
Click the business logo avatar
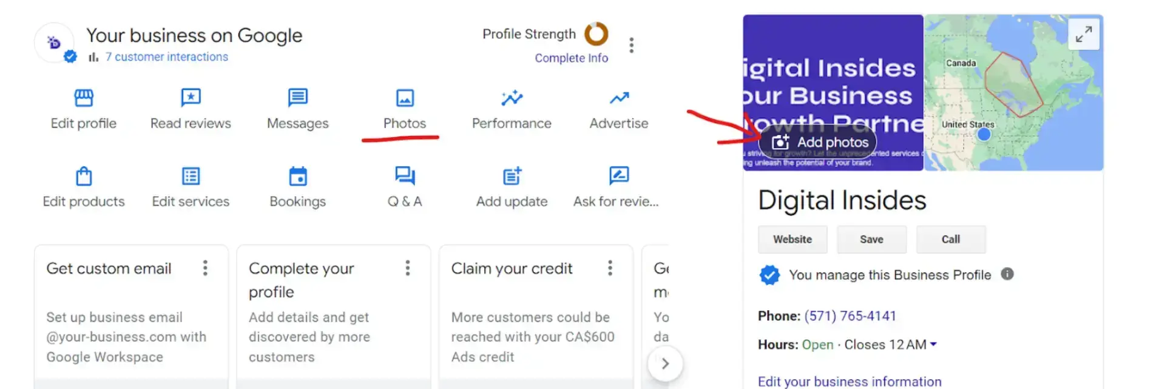55,42
